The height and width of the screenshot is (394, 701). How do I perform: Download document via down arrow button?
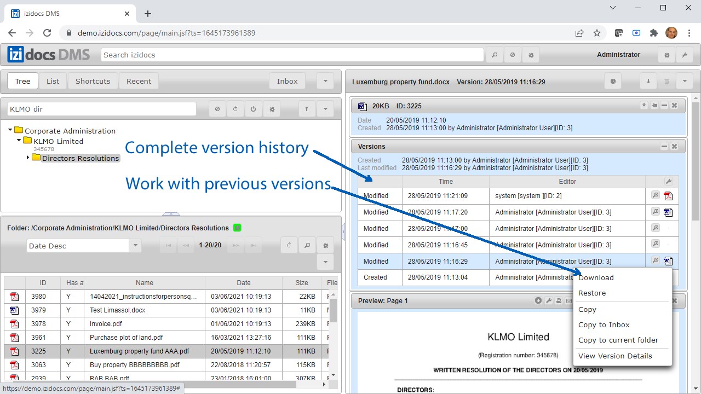(x=648, y=82)
